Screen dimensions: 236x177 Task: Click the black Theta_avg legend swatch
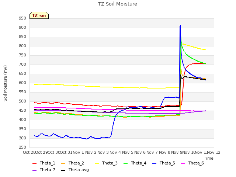coord(63,170)
